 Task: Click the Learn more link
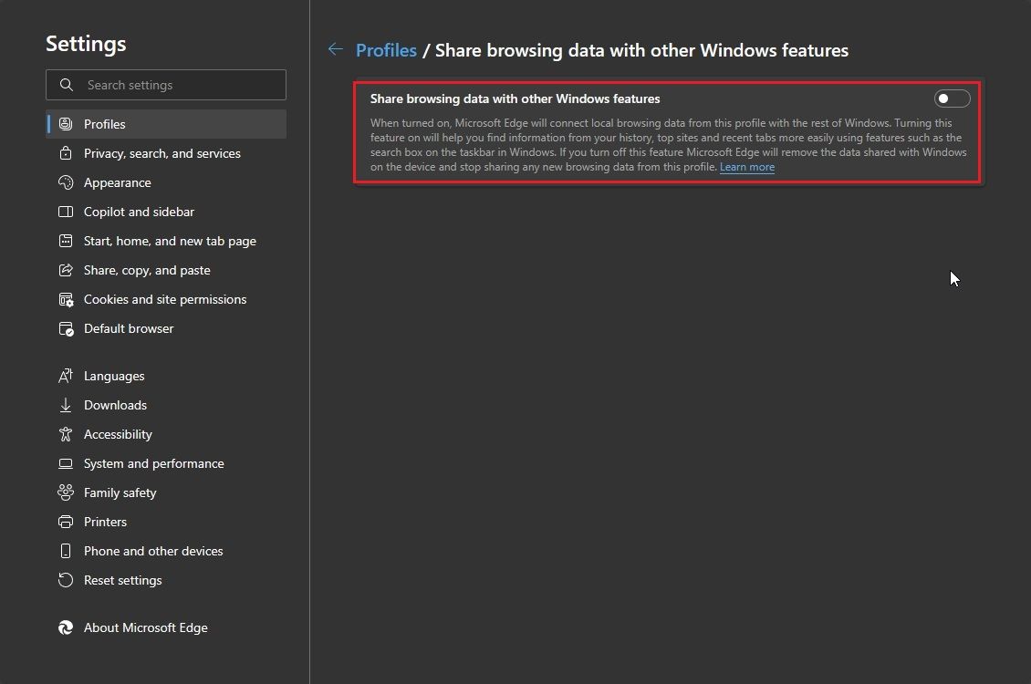pos(746,167)
